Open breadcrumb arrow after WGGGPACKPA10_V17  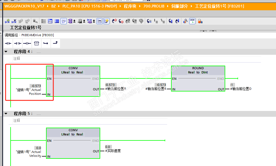click(x=48, y=6)
